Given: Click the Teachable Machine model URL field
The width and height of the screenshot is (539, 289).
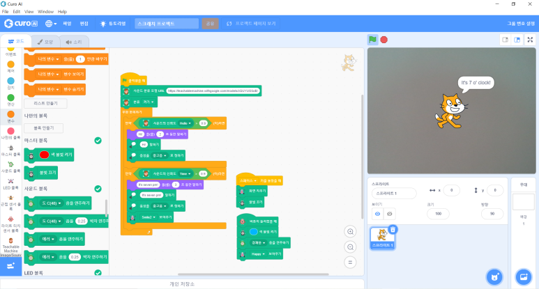Looking at the screenshot, I should coord(213,91).
